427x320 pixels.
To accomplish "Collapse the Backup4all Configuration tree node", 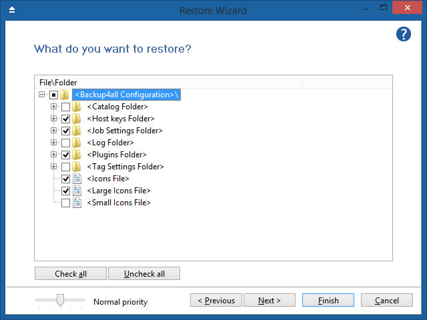I will pyautogui.click(x=41, y=95).
